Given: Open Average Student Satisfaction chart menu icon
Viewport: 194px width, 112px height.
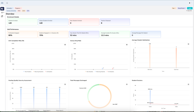Looking at the screenshot, I should 189,44.
